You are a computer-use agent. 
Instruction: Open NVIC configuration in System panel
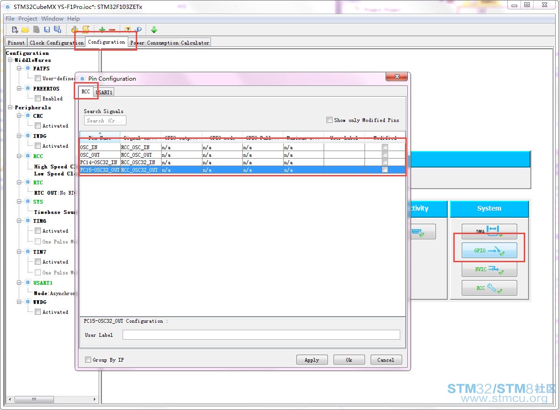coord(489,269)
